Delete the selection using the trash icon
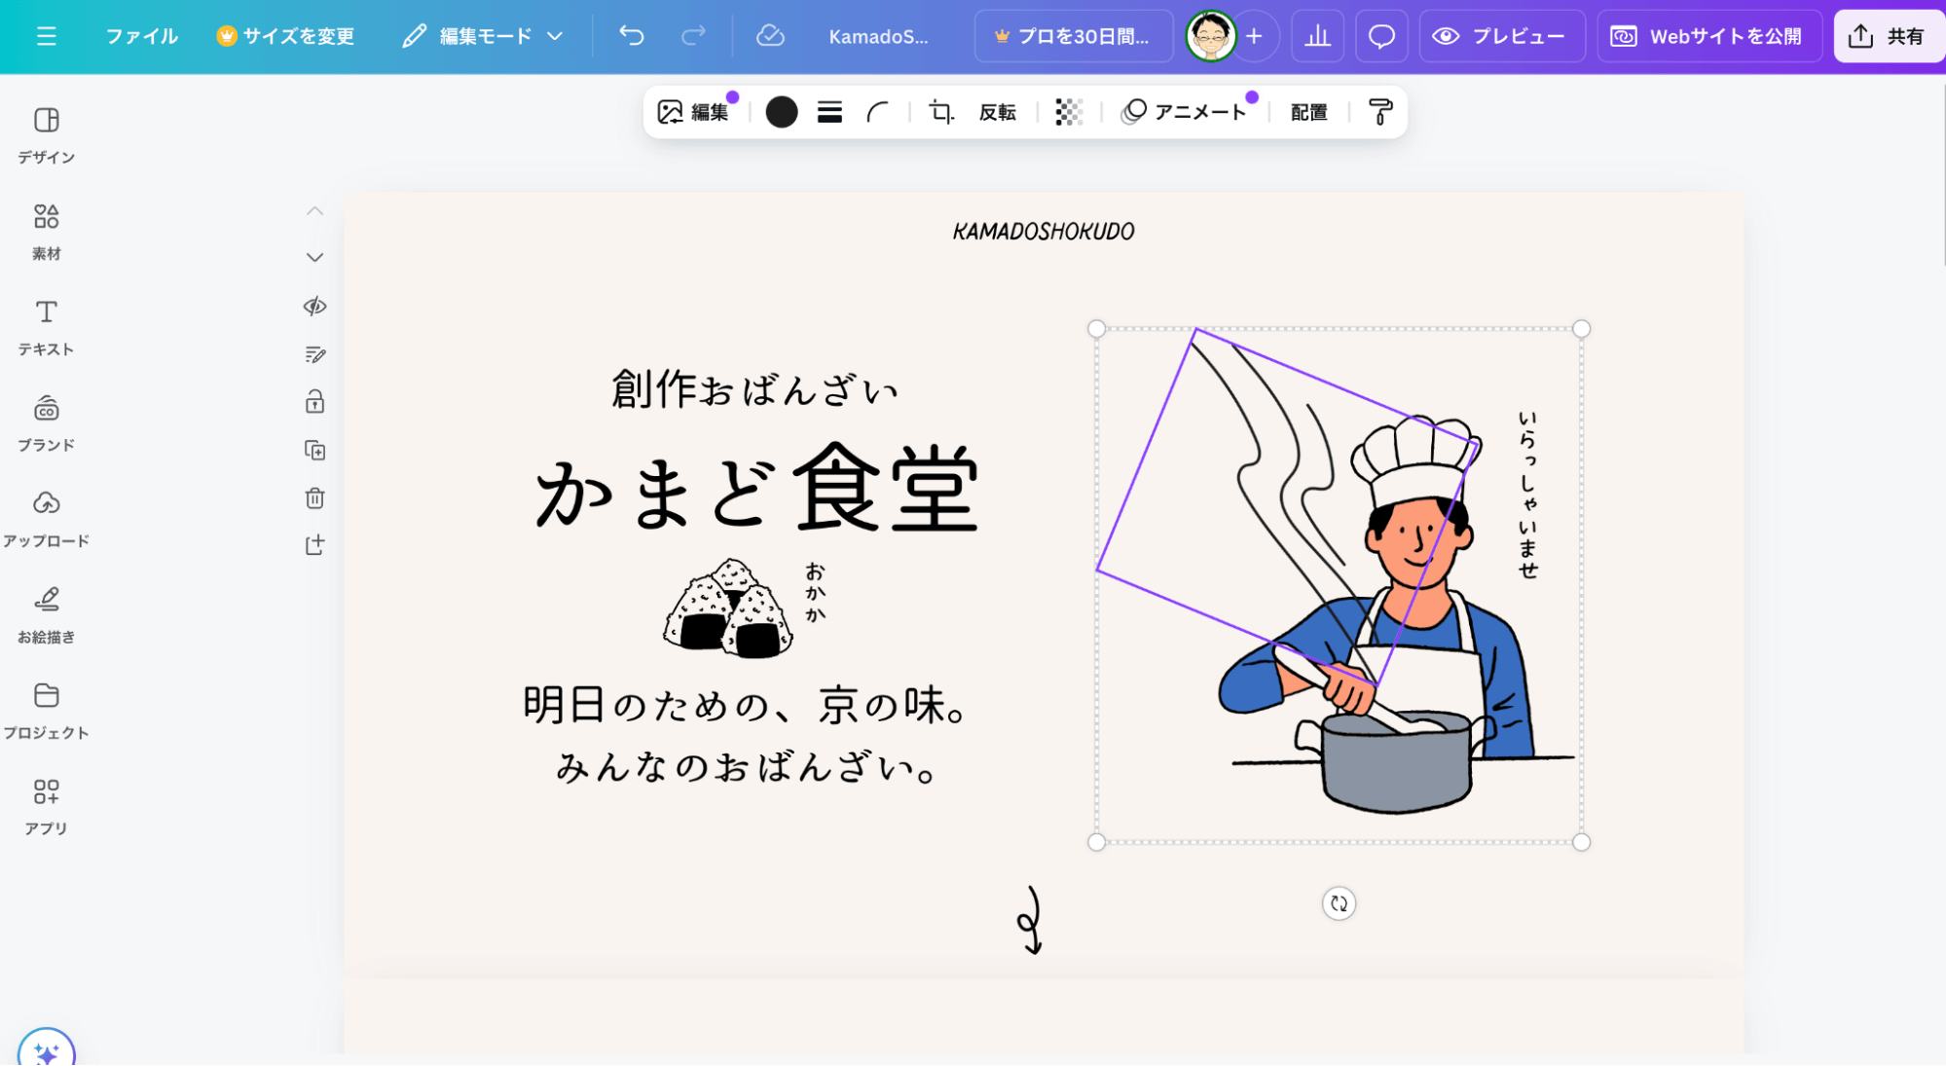Viewport: 1946px width, 1066px height. (x=314, y=498)
